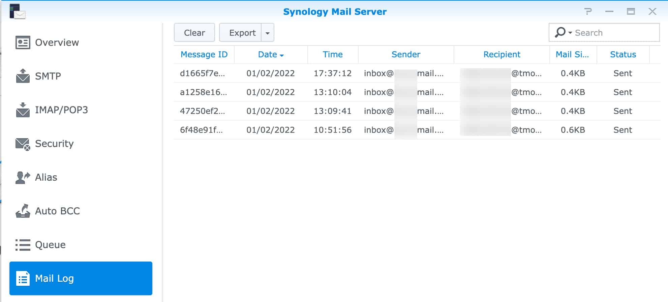Sort by Status column header

tap(623, 55)
